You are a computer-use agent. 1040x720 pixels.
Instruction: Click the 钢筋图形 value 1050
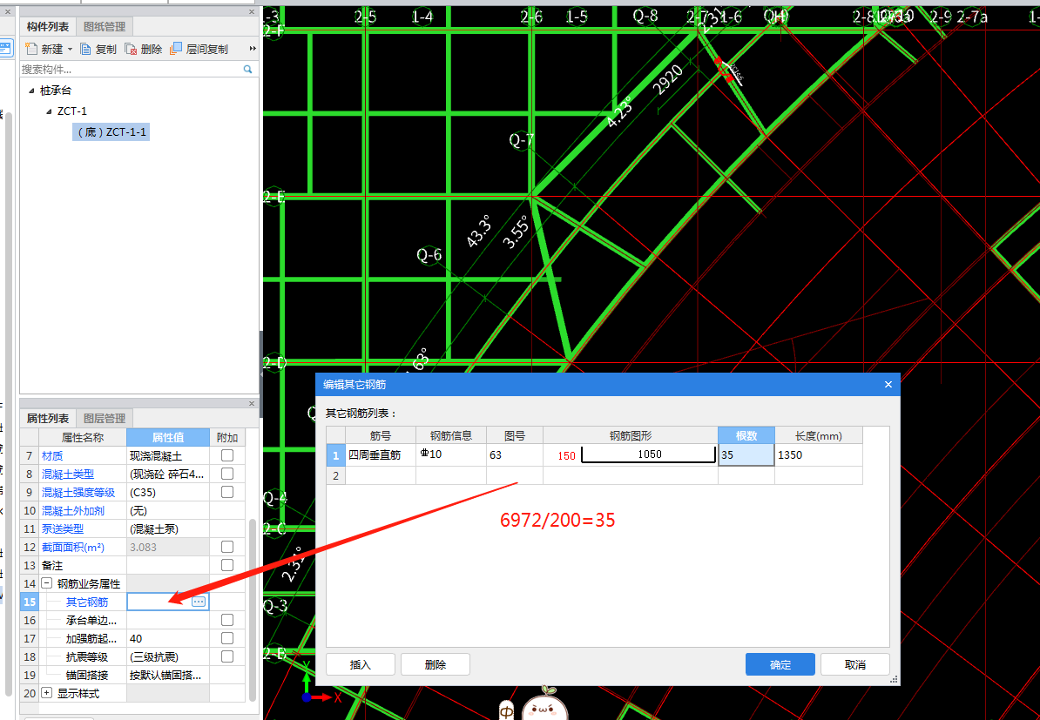[649, 454]
